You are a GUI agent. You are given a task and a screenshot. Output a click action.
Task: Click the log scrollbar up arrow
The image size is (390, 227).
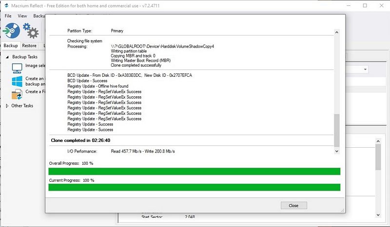(337, 32)
